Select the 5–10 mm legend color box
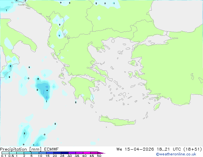The height and width of the screenshot is (157, 203). click(x=35, y=153)
